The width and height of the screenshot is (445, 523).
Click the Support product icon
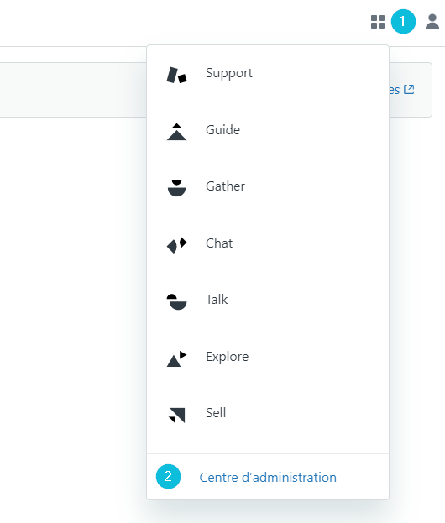[x=177, y=75]
